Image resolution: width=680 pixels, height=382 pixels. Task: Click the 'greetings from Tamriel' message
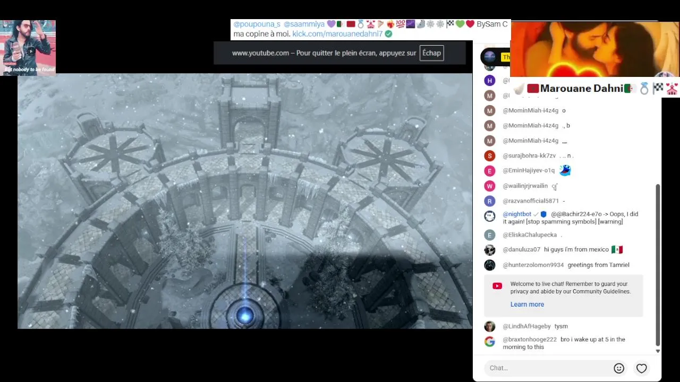(598, 265)
